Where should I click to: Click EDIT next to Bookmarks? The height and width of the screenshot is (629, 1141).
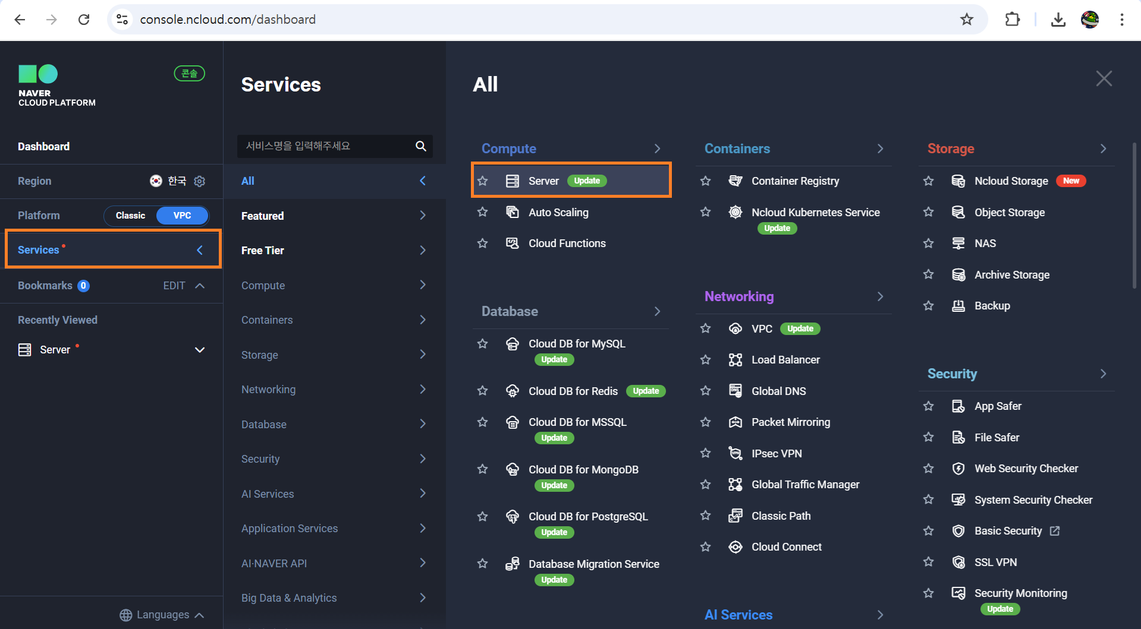coord(174,286)
